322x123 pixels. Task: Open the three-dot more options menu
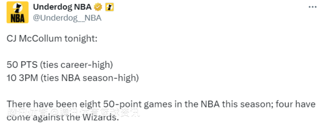click(312, 7)
